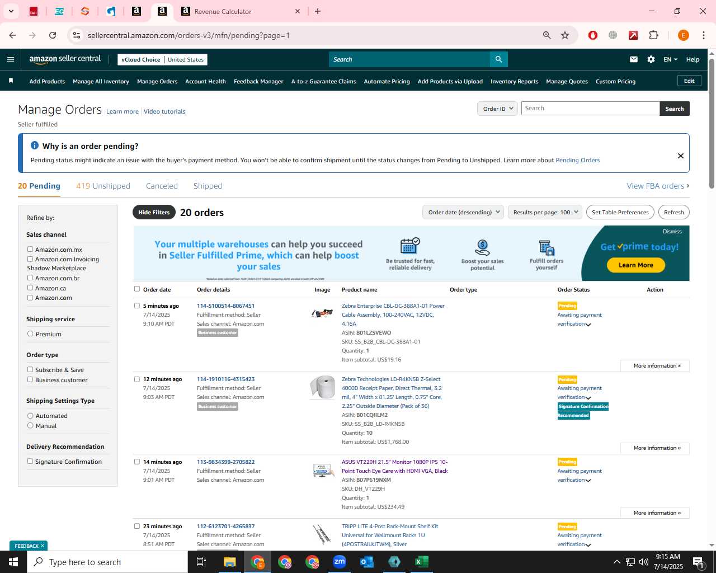
Task: Click the order search input field
Action: tap(590, 109)
